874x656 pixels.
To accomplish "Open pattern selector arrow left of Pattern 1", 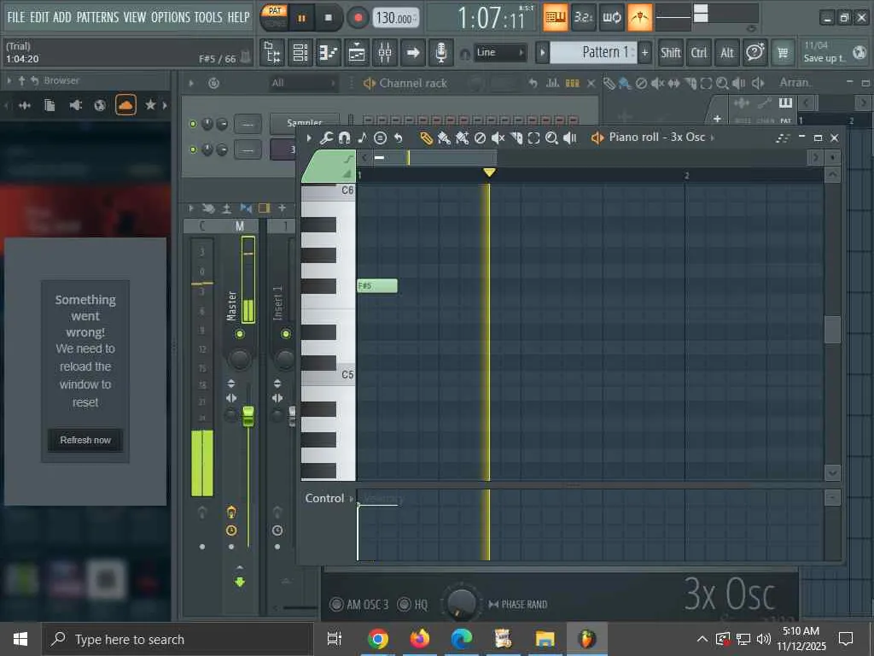I will tap(542, 53).
